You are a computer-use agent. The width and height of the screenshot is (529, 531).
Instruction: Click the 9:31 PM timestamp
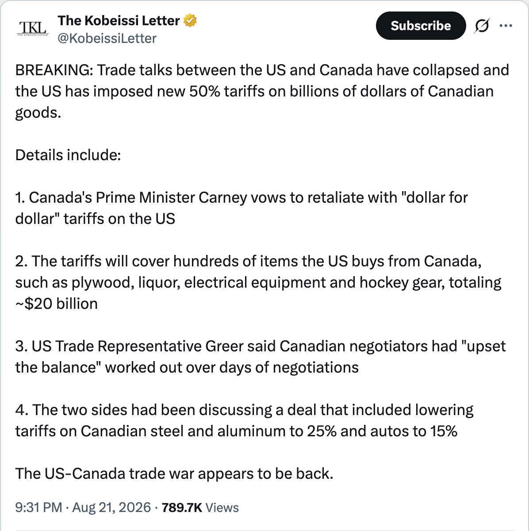38,507
